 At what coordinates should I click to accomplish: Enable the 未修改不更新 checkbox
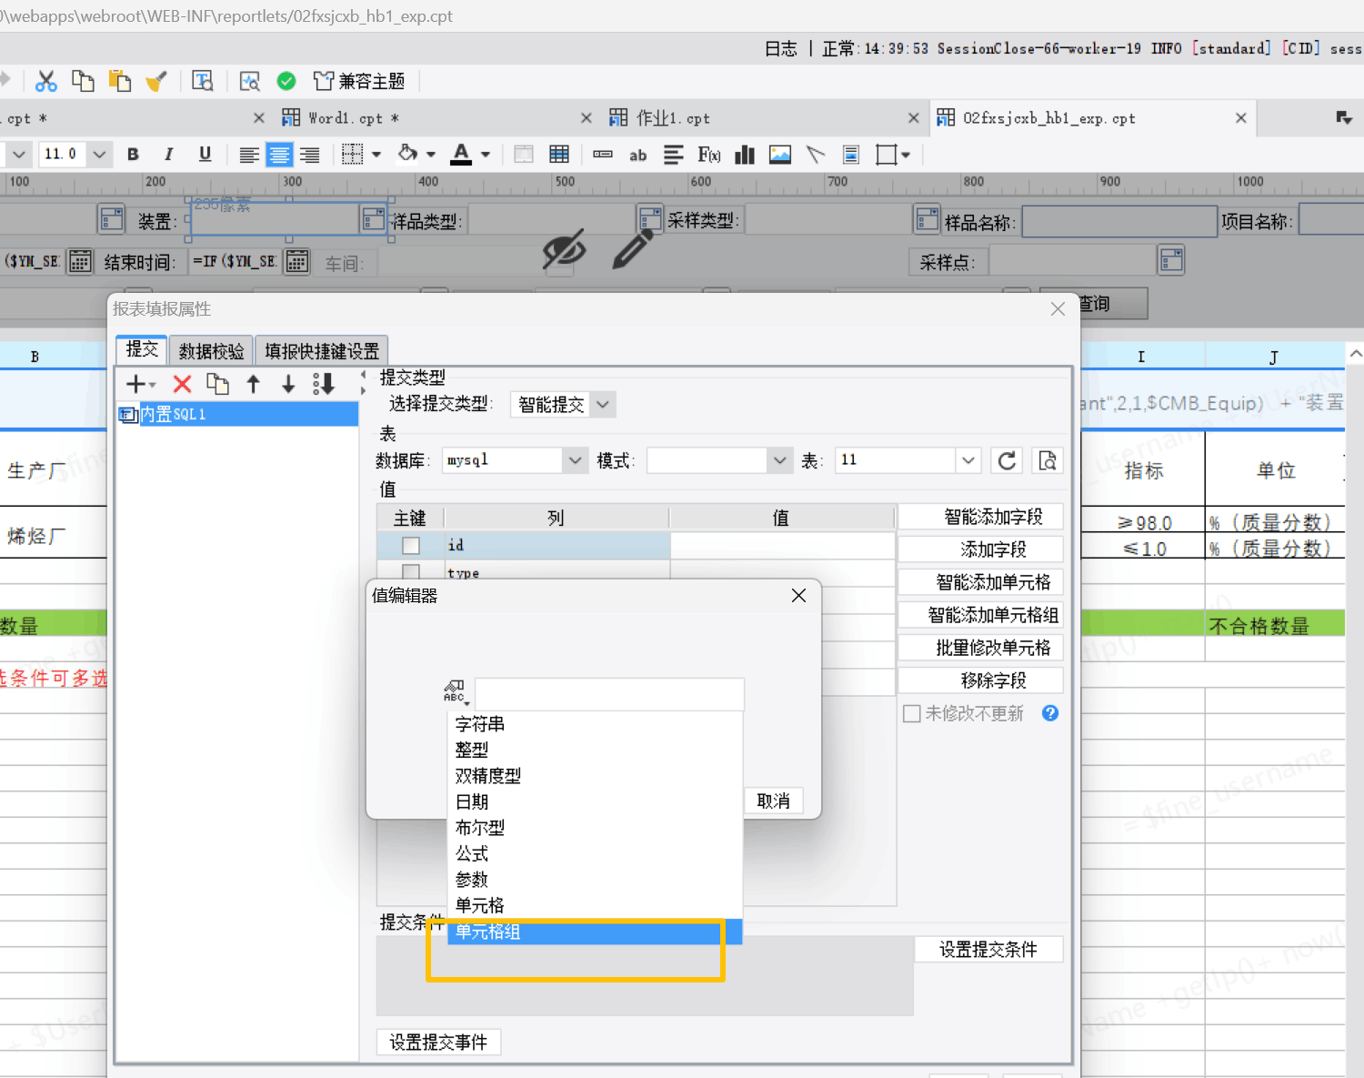click(x=911, y=713)
